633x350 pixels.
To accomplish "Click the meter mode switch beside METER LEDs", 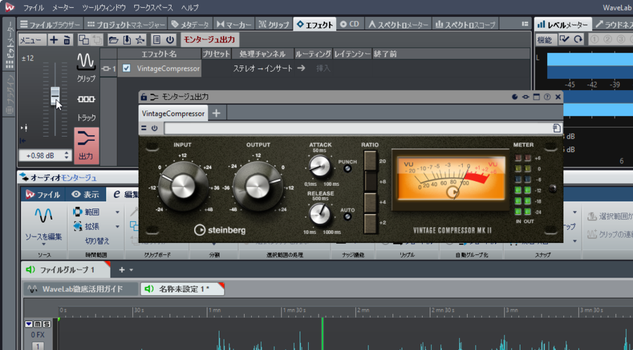I will click(x=553, y=188).
